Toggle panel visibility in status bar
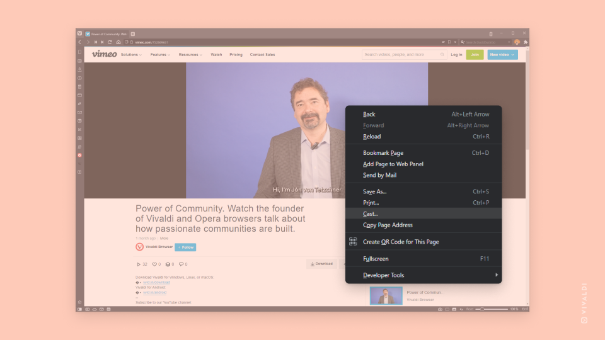This screenshot has height=340, width=605. 79,309
